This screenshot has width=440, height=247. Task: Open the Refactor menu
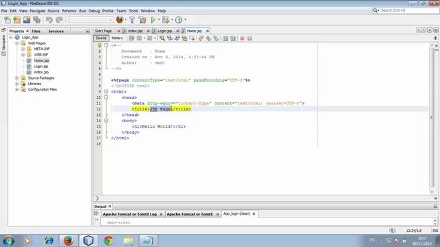point(69,11)
